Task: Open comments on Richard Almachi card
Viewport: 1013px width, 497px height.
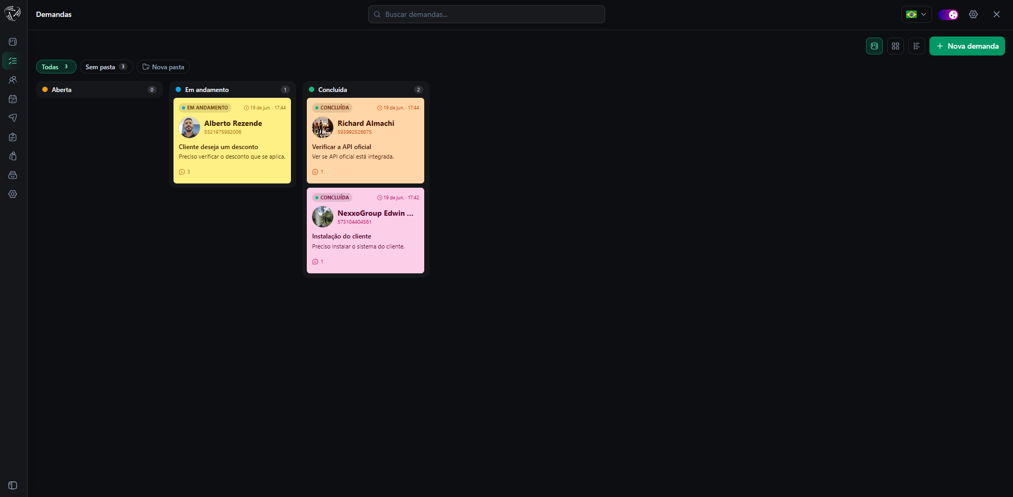Action: (x=318, y=172)
